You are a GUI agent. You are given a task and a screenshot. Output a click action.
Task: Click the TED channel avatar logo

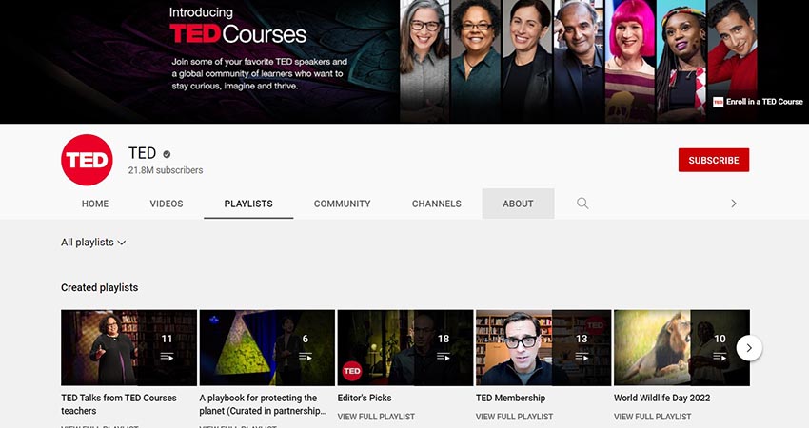[x=87, y=160]
